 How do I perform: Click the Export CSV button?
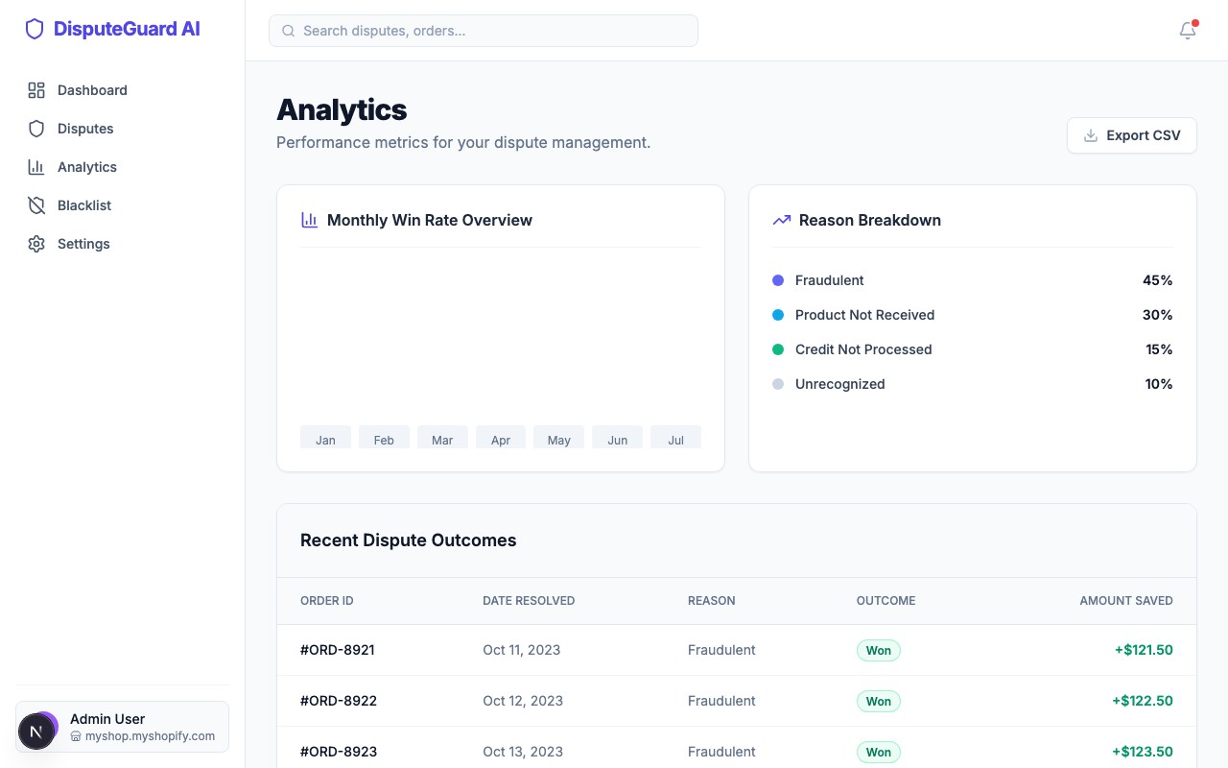1132,135
